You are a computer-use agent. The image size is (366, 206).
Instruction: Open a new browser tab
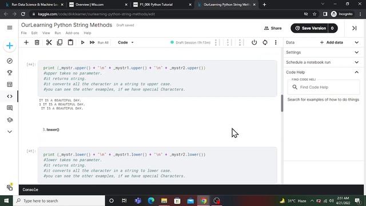pos(264,5)
